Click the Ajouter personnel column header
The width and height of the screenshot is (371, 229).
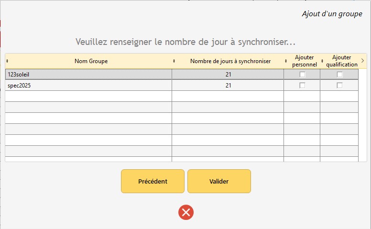tap(305, 61)
